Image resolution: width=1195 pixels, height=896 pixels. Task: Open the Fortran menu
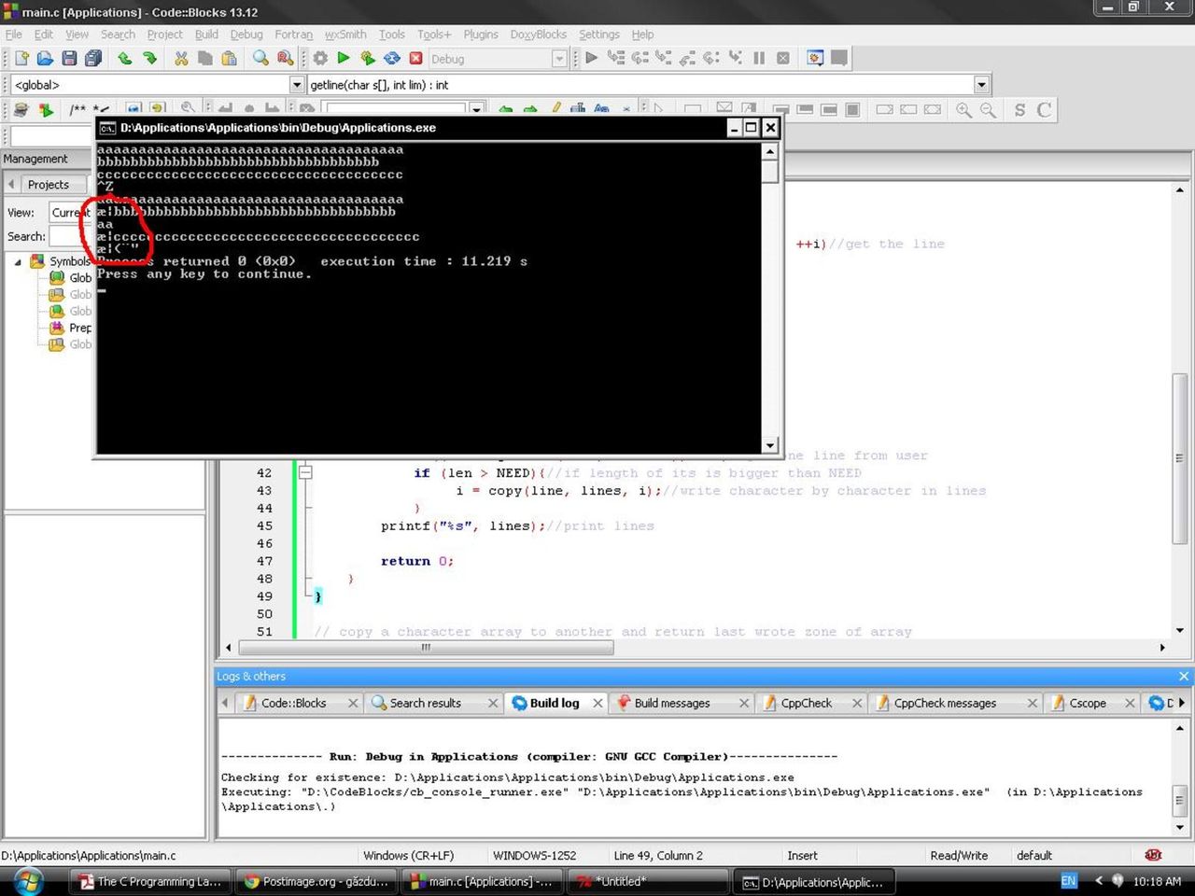(293, 35)
